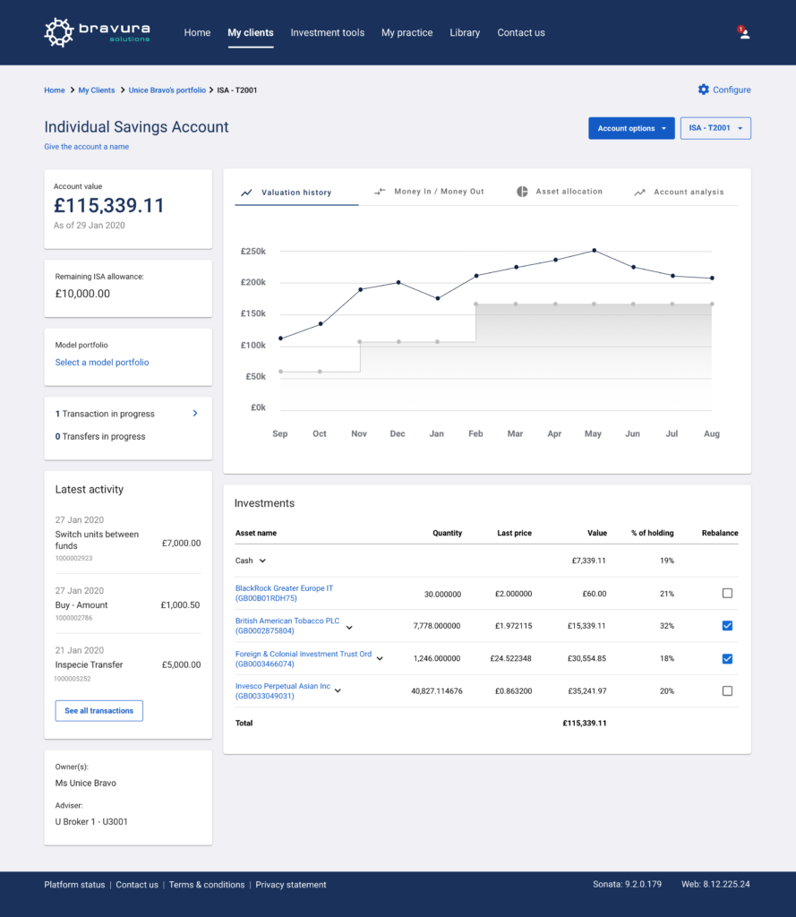Open transaction in progress arrow

195,414
